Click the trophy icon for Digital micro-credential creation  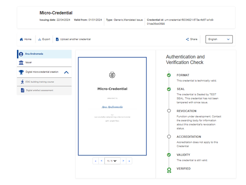coord(21,72)
